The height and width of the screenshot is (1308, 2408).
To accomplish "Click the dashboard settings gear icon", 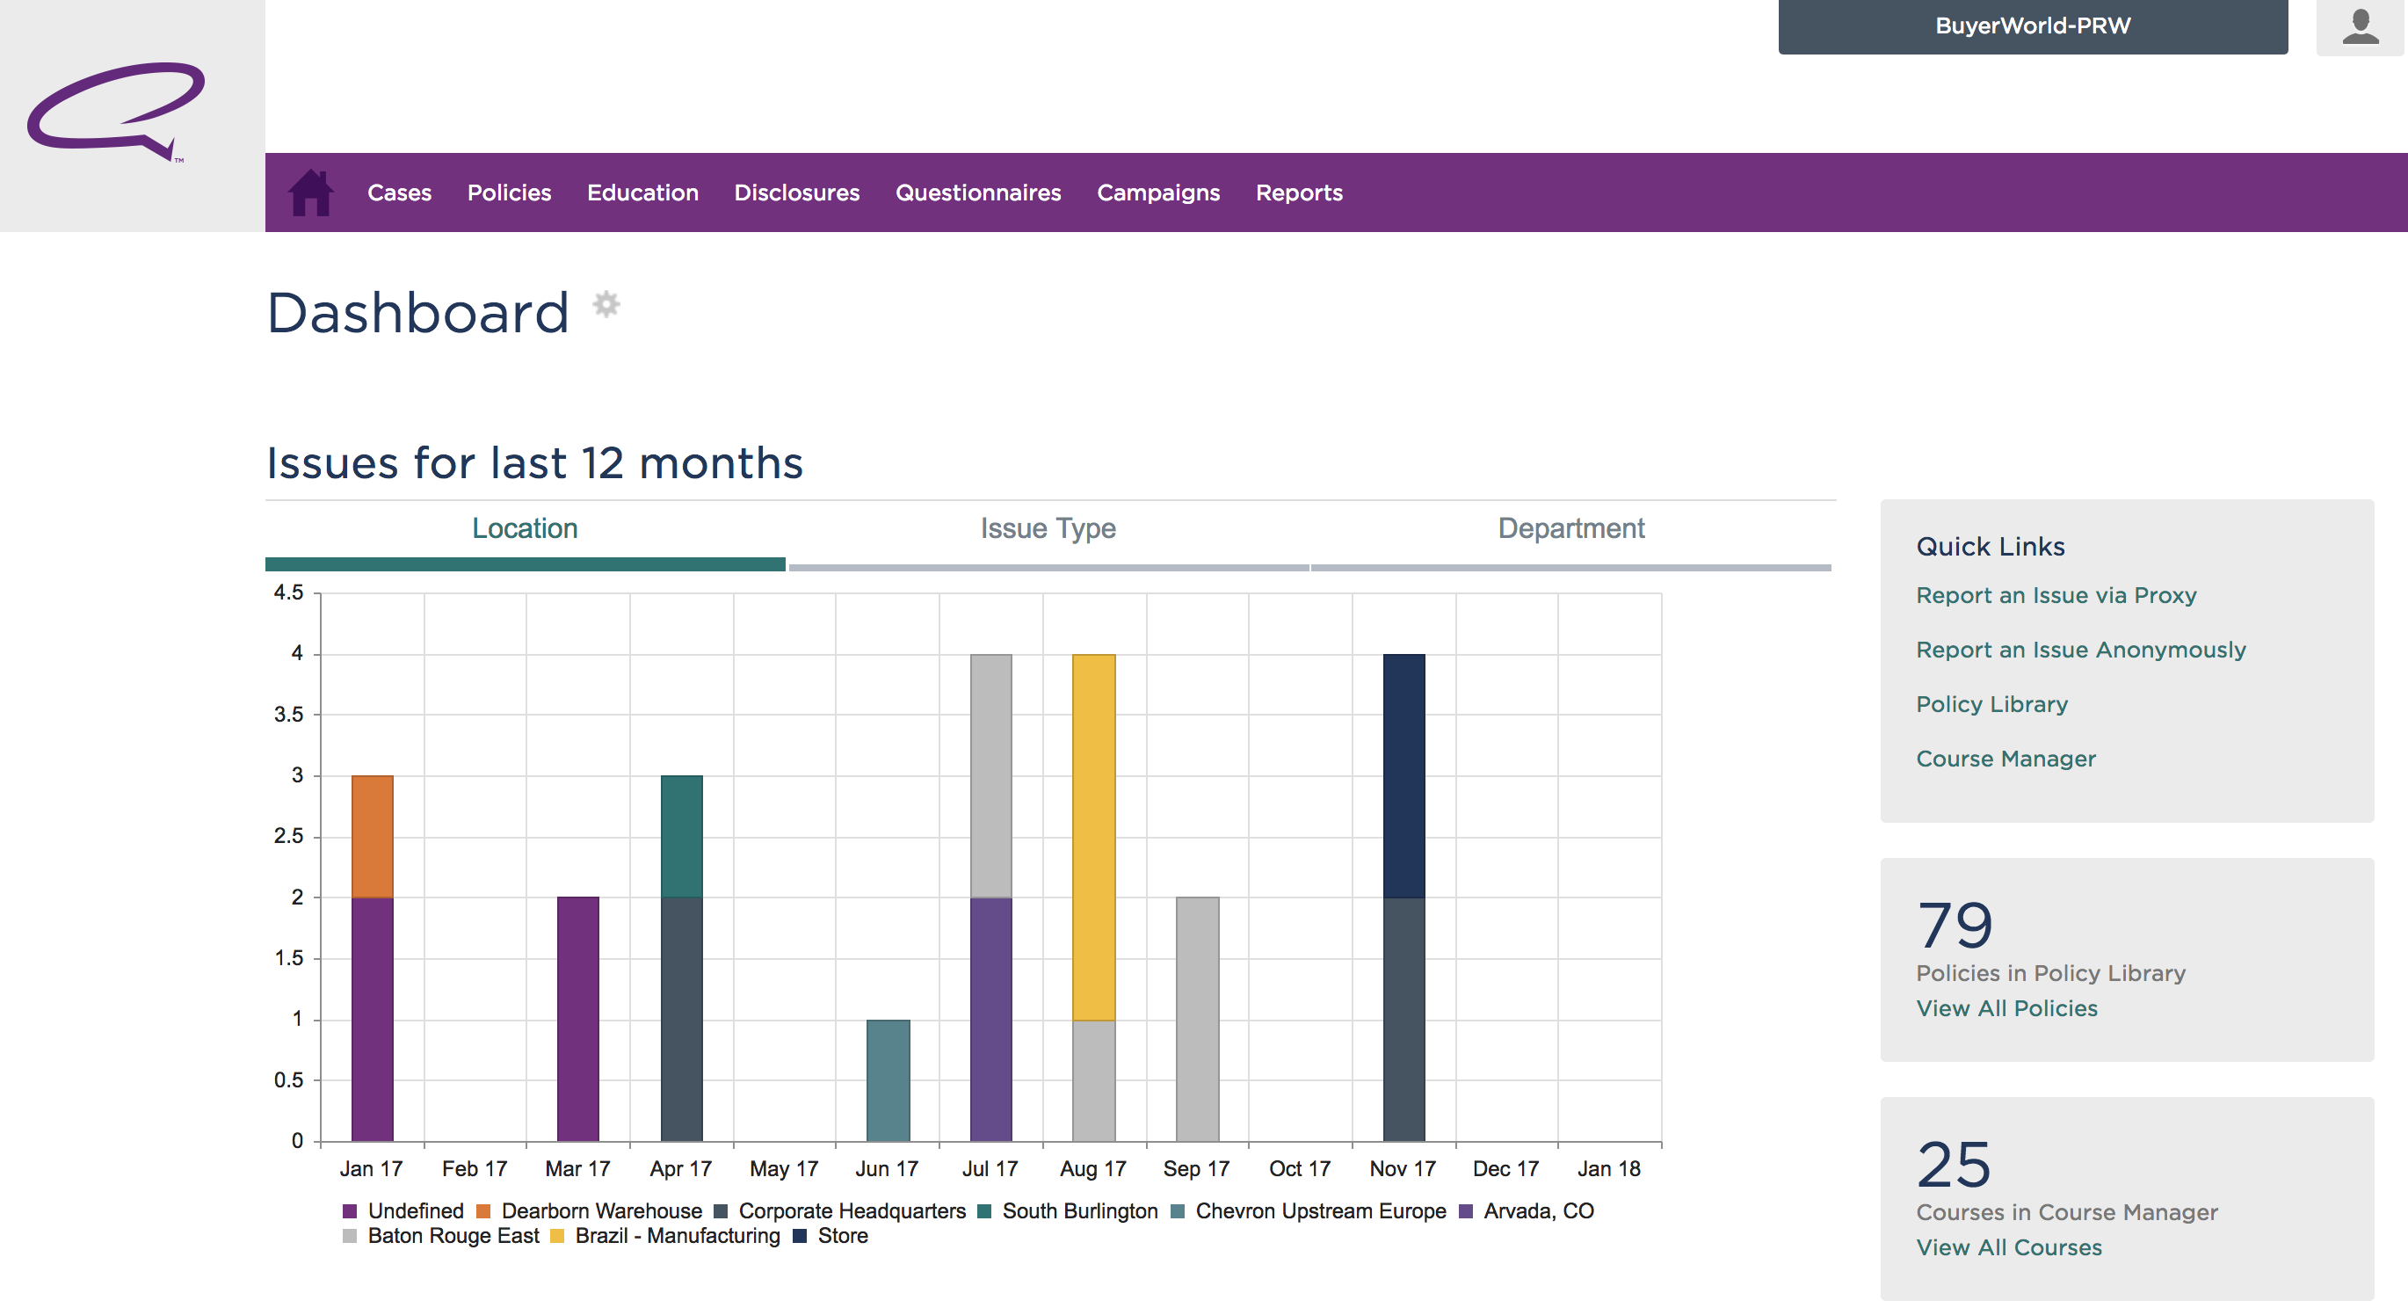I will point(606,304).
